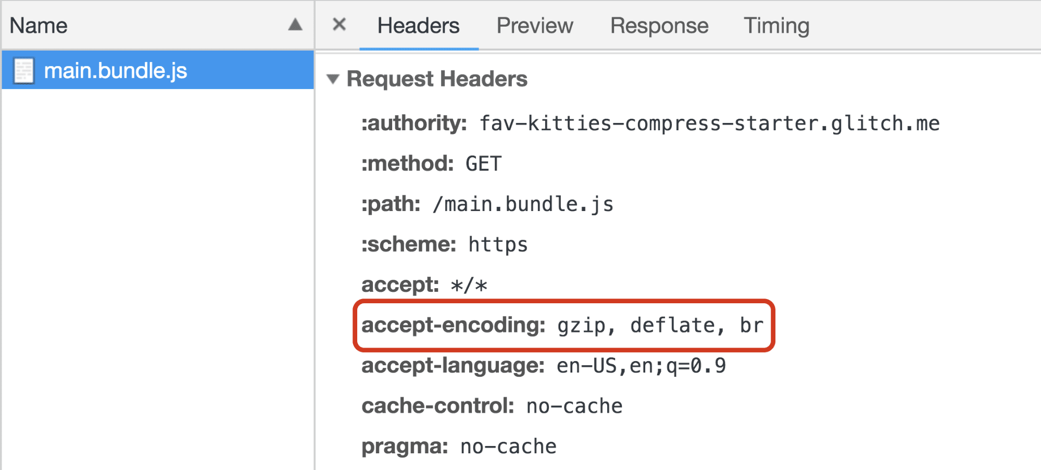Click the X to clear request details
This screenshot has width=1041, height=470.
(x=339, y=24)
